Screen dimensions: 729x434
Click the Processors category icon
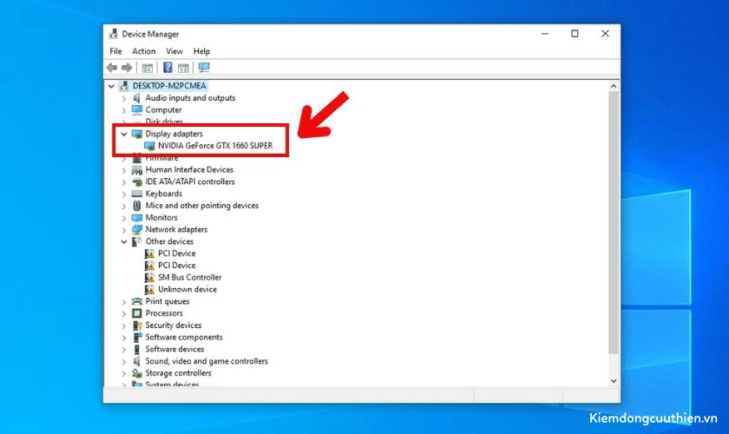pyautogui.click(x=137, y=313)
